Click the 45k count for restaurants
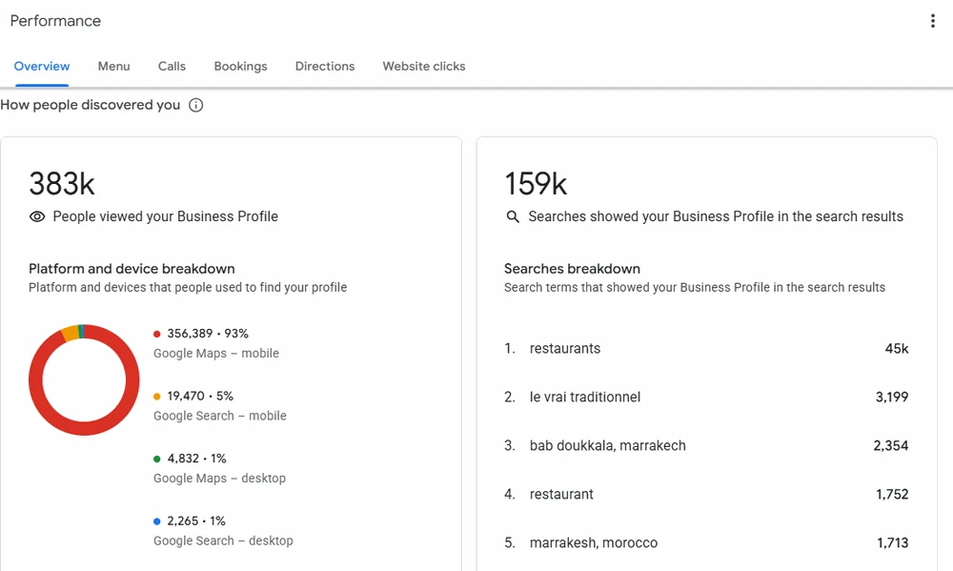Screen dimensions: 953x571 (x=897, y=349)
